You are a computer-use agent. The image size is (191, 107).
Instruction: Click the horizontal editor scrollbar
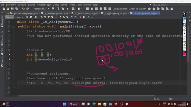tap(87, 96)
